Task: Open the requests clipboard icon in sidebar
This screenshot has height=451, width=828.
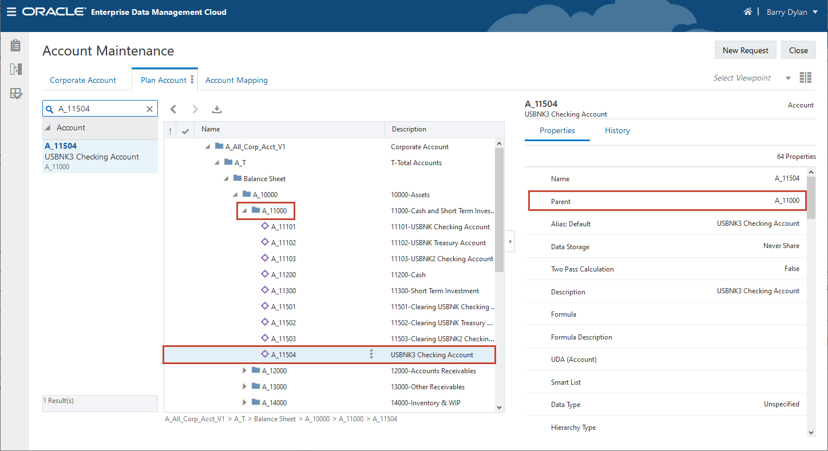Action: click(x=15, y=45)
